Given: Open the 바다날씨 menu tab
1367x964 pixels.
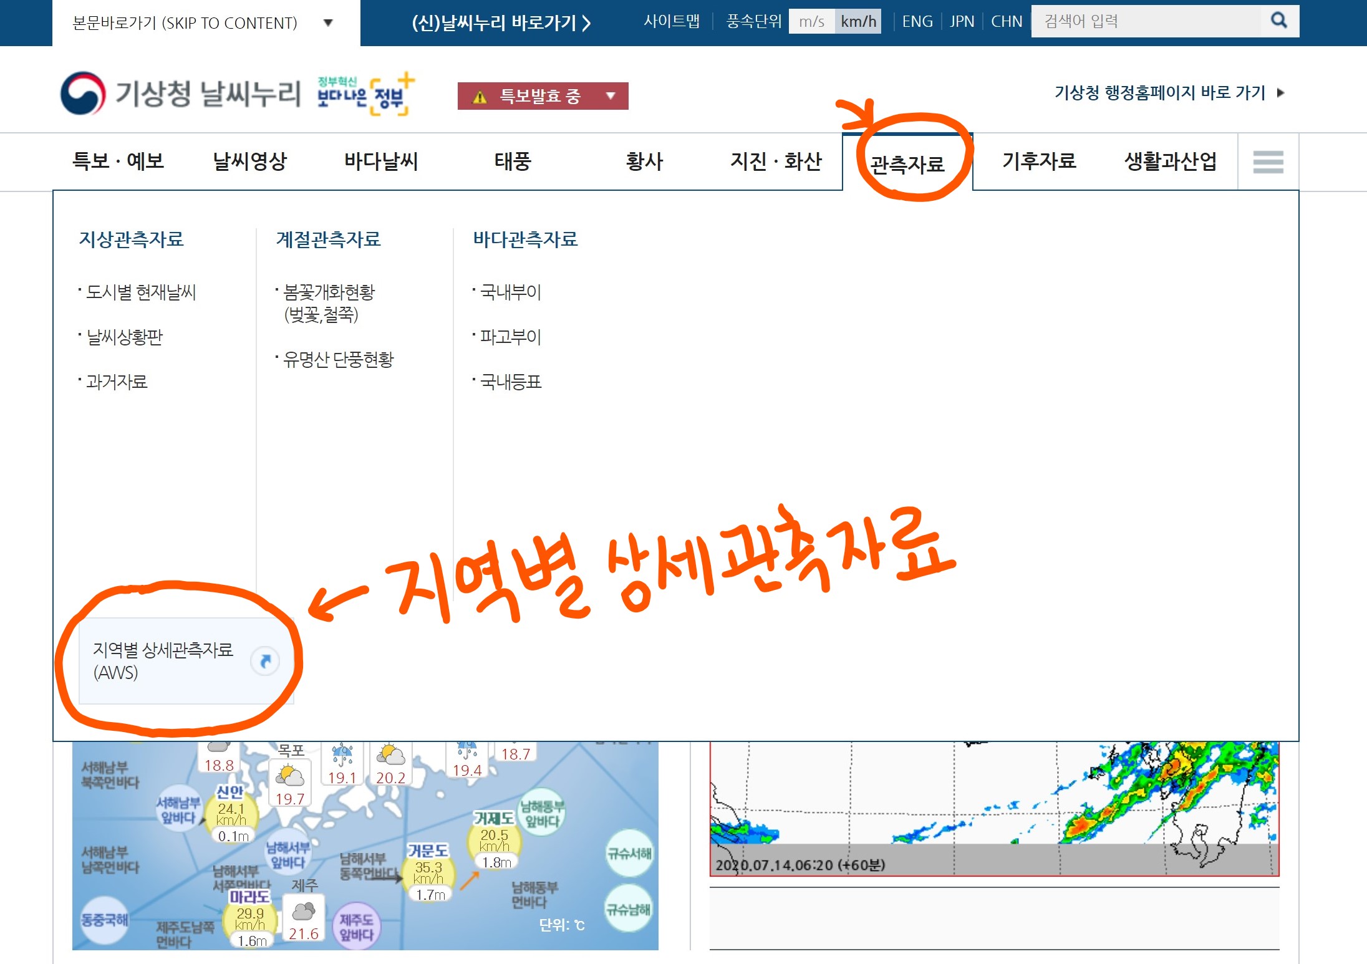Looking at the screenshot, I should click(x=381, y=161).
